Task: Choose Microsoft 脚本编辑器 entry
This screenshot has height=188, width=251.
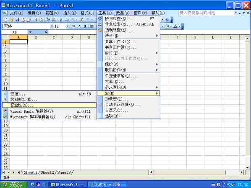Action: coord(49,117)
